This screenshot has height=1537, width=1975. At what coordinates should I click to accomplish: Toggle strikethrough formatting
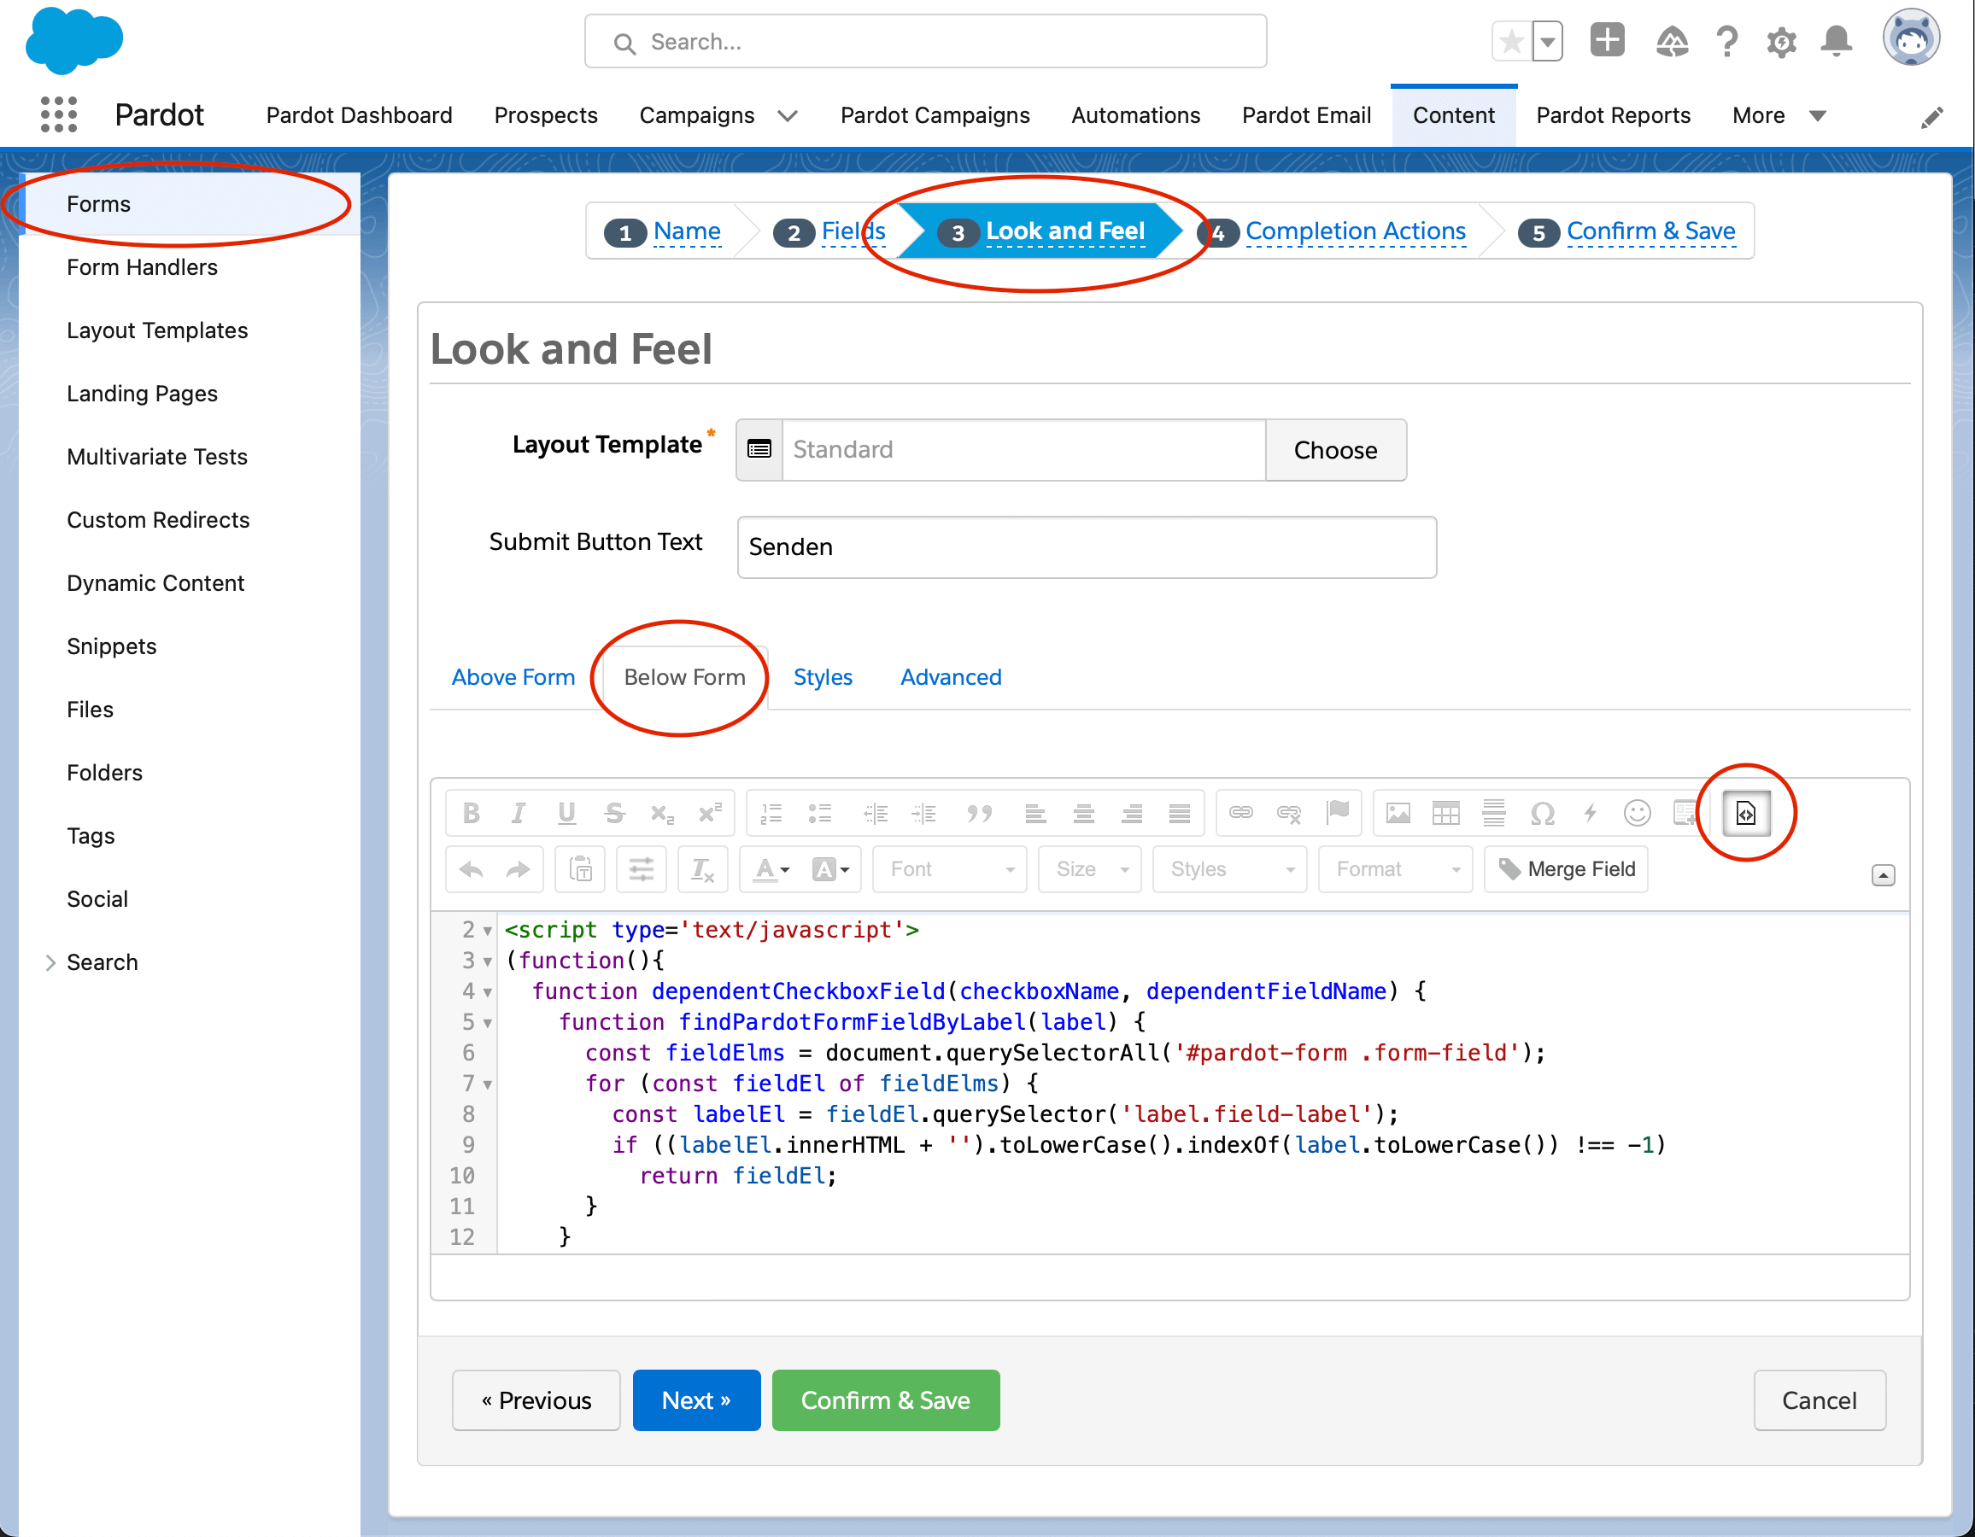point(615,813)
